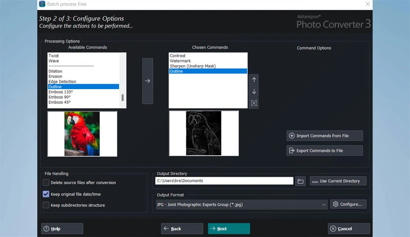Enable Keep subdirectories structure
The height and width of the screenshot is (237, 410).
click(x=46, y=205)
